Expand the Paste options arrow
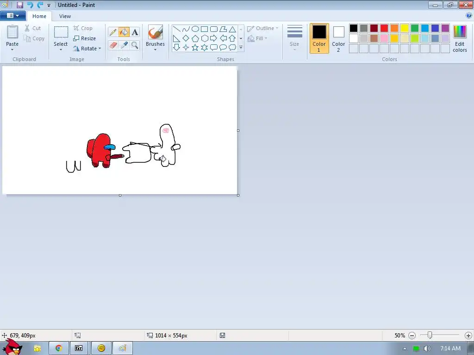Viewport: 474px width, 355px height. click(12, 49)
